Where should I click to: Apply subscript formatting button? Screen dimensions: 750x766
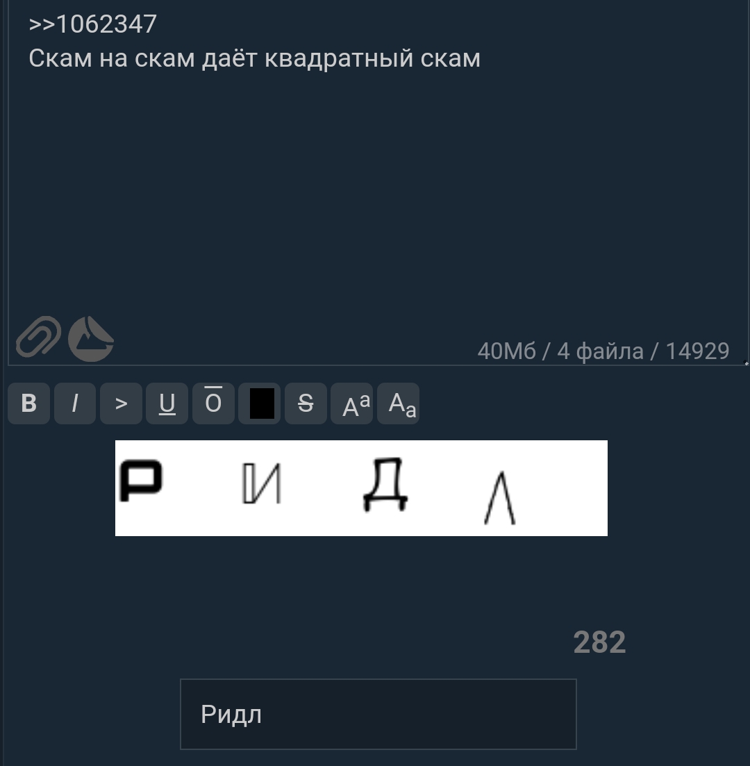click(398, 403)
